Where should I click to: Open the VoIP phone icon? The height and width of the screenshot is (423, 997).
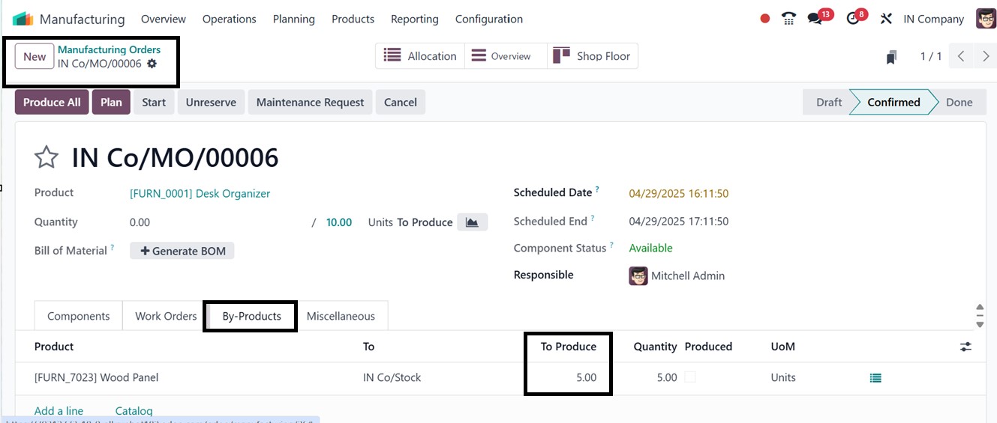(x=788, y=19)
